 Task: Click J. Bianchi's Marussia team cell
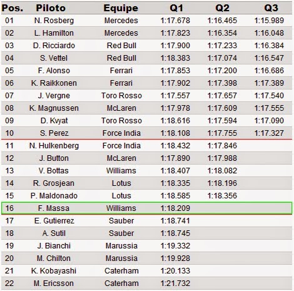click(121, 246)
